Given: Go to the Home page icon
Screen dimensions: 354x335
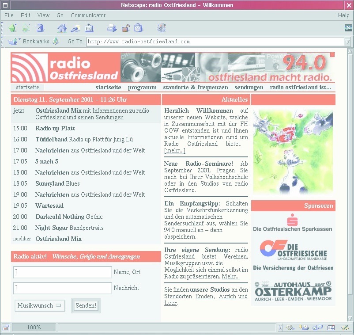Looking at the screenshot, I should point(62,28).
